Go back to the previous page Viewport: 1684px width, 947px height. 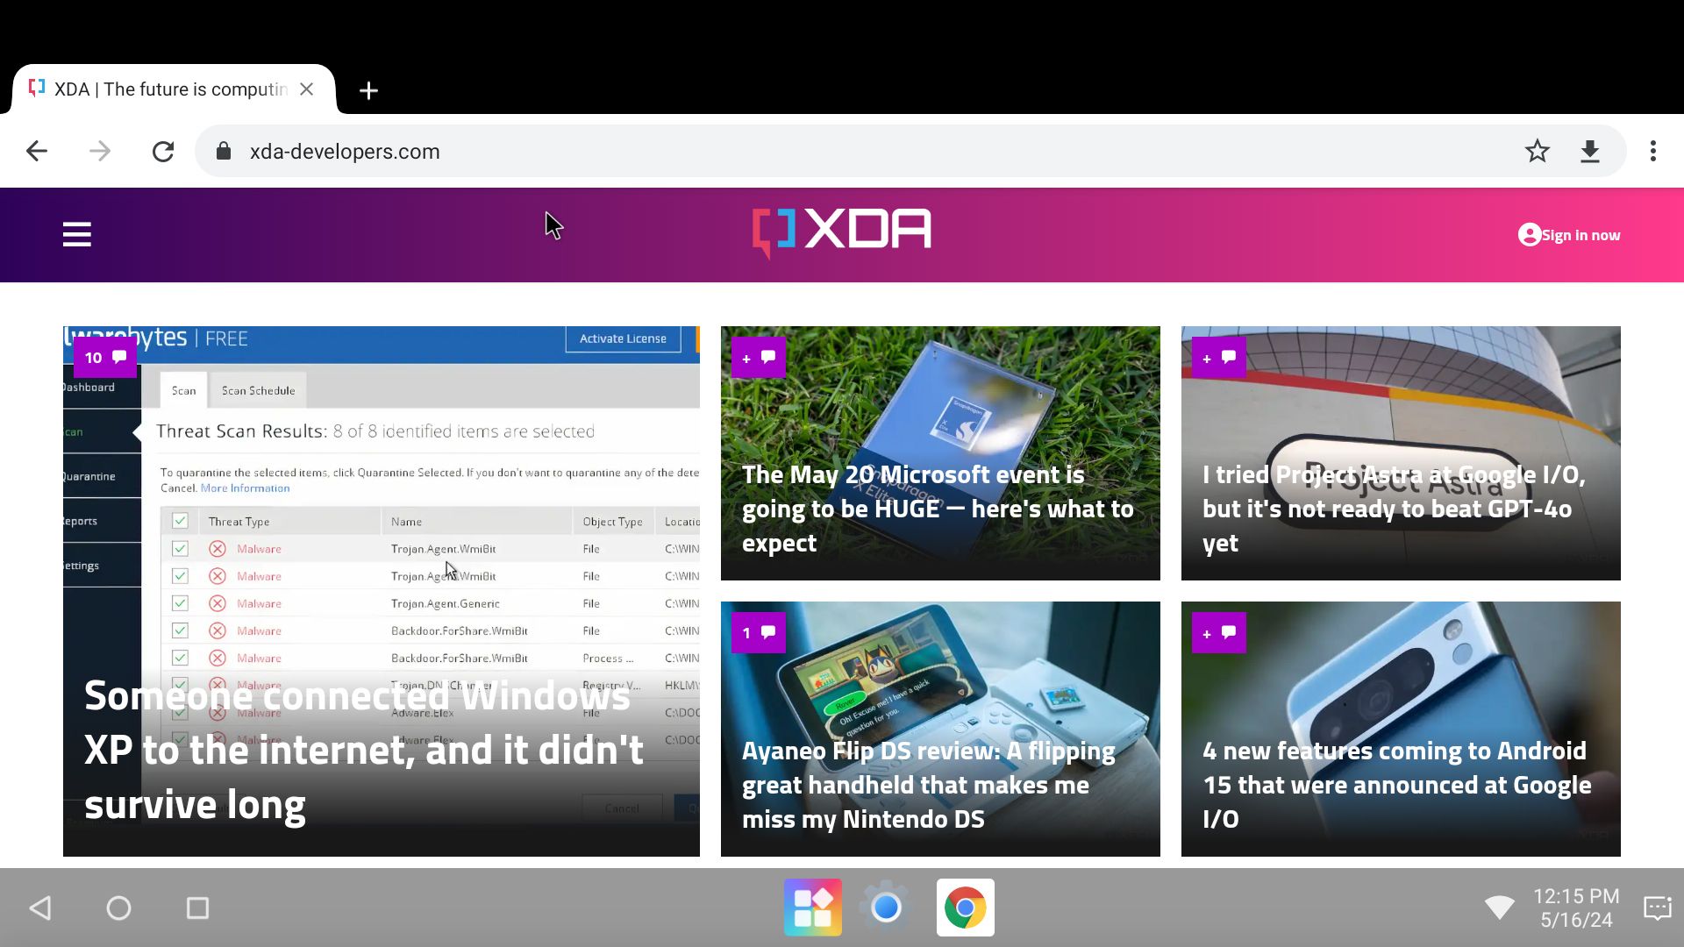(37, 152)
